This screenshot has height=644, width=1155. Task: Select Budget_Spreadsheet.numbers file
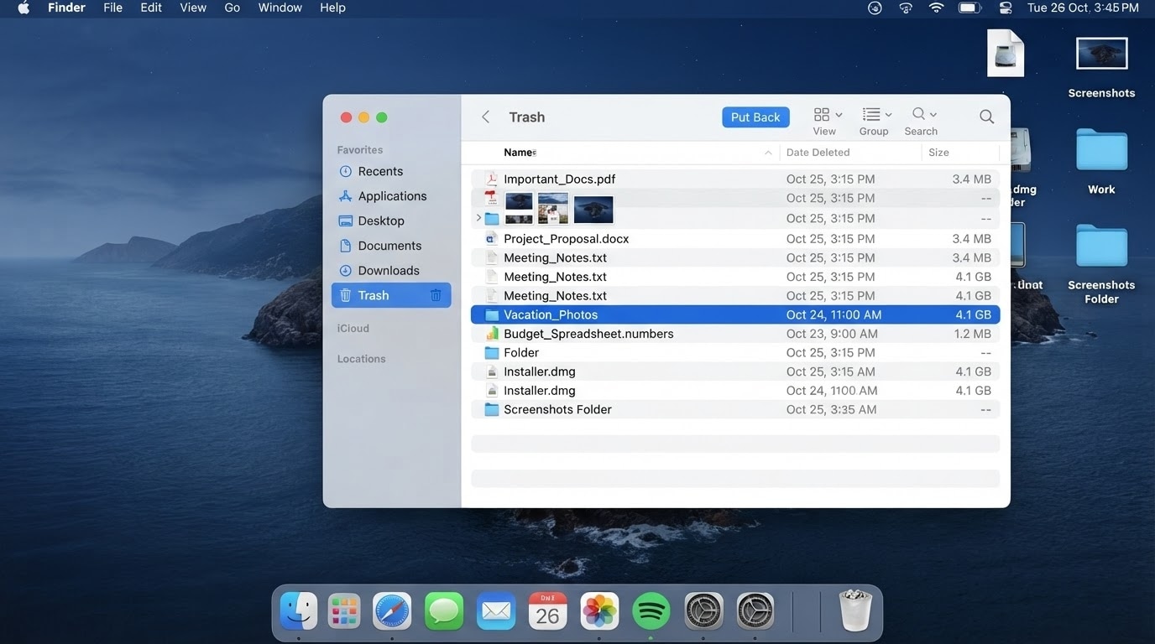[x=735, y=334]
